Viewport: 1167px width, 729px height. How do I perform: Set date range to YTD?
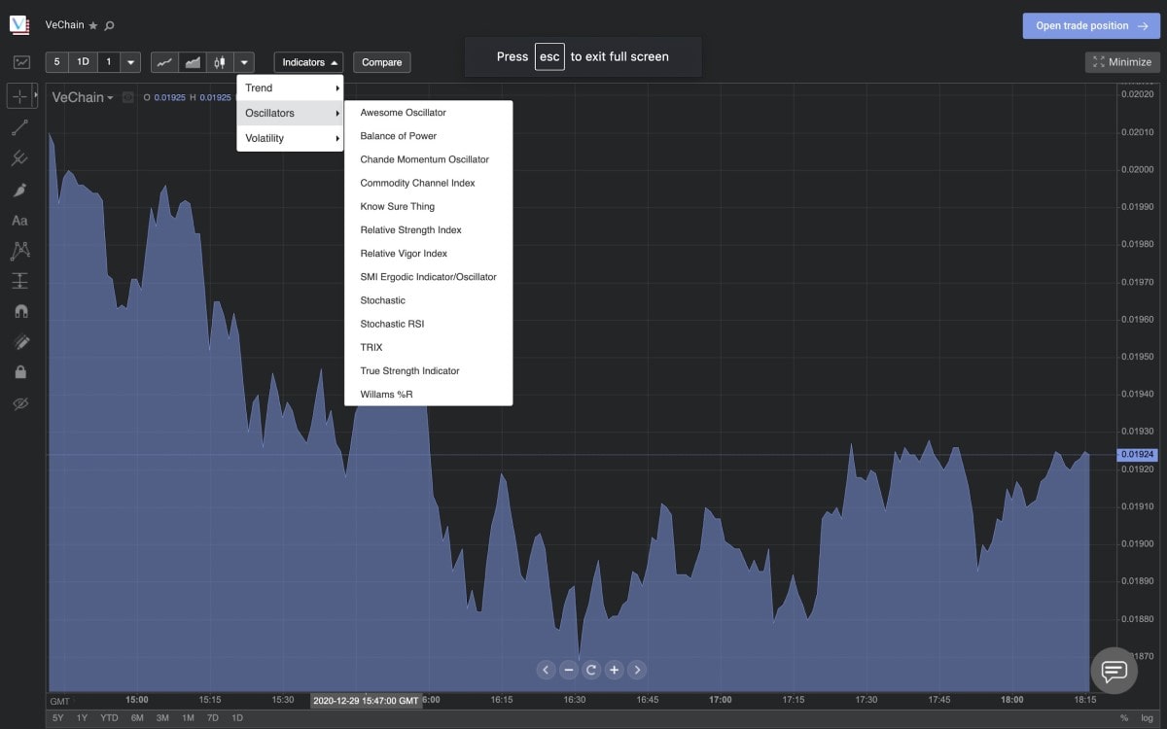coord(109,718)
